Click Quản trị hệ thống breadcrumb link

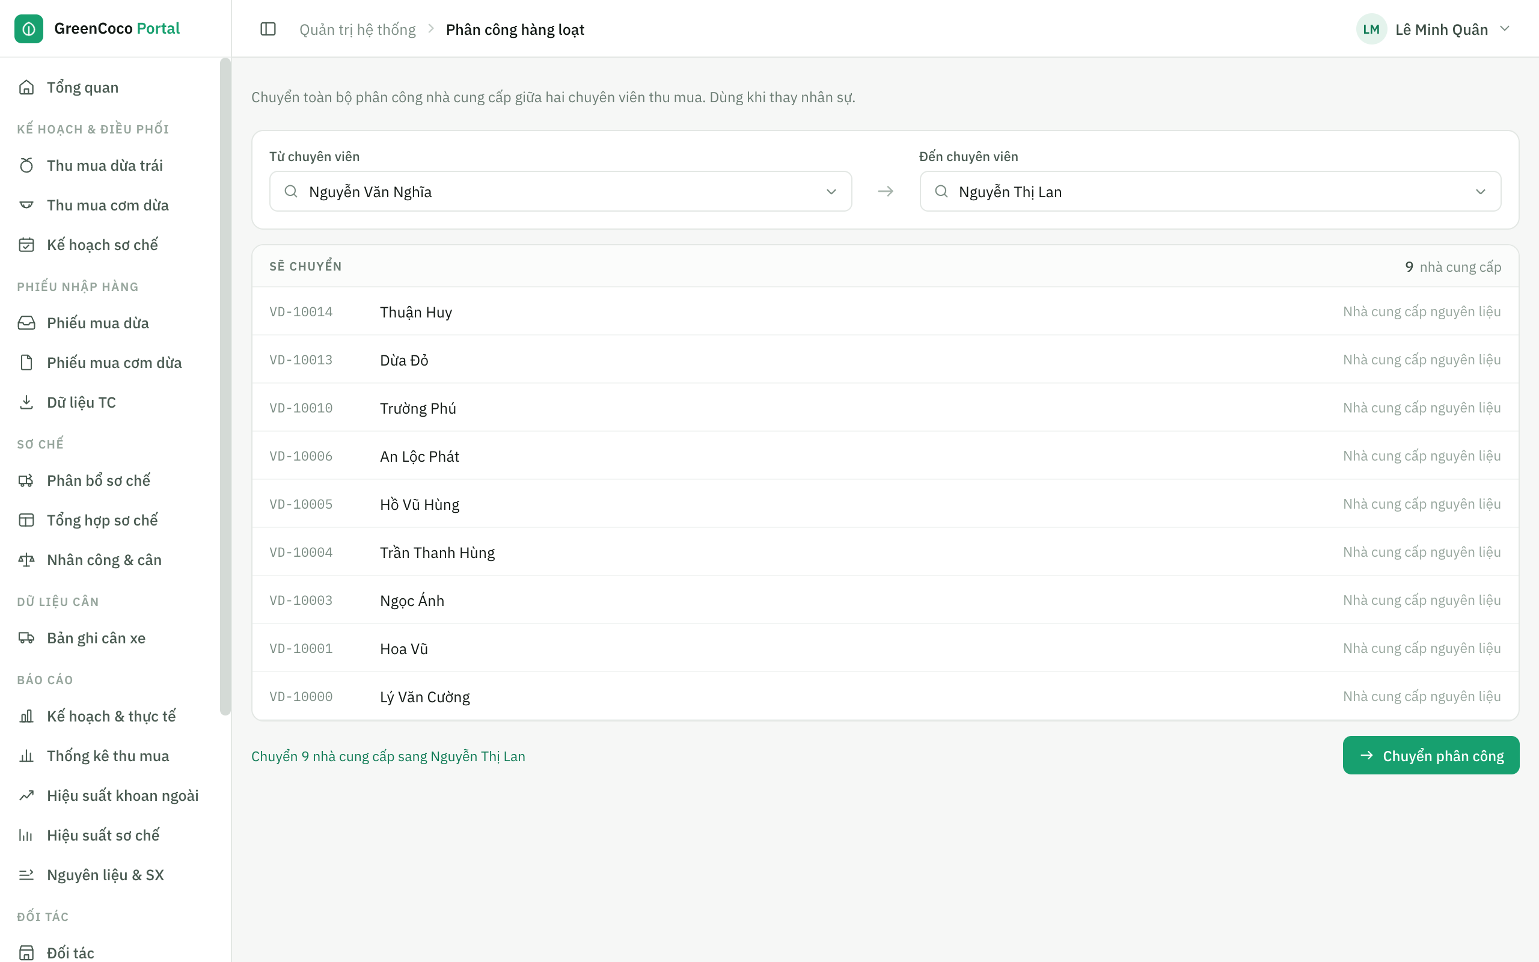coord(358,29)
